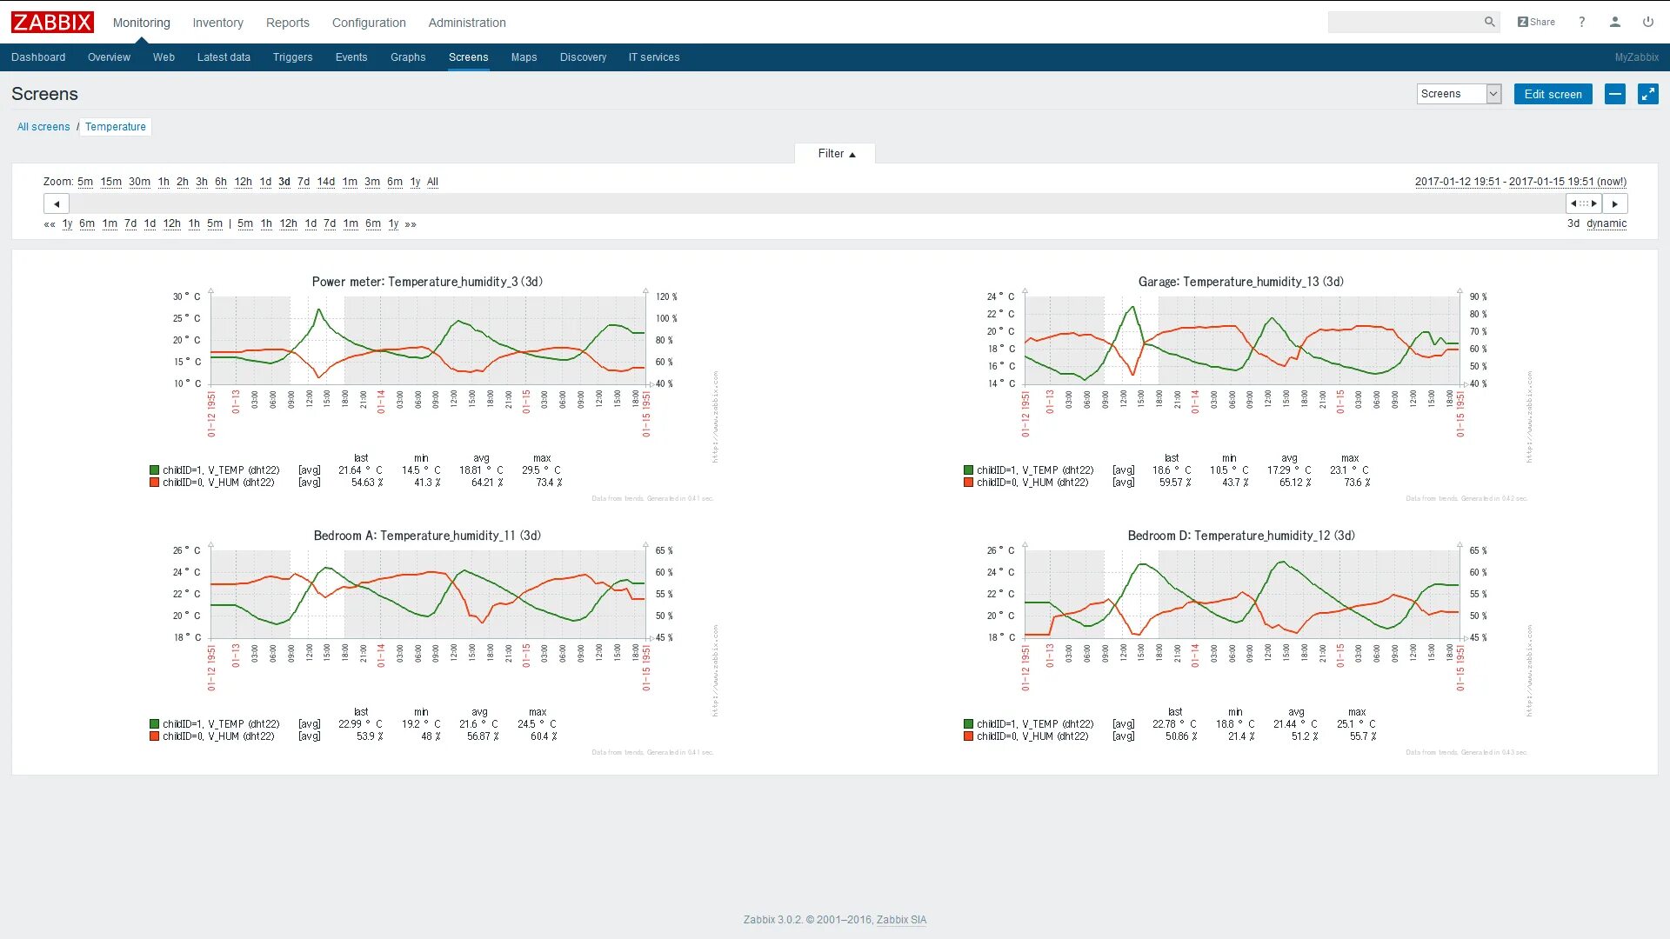Click the remove-from-favourites minus button
This screenshot has width=1670, height=939.
point(1614,94)
